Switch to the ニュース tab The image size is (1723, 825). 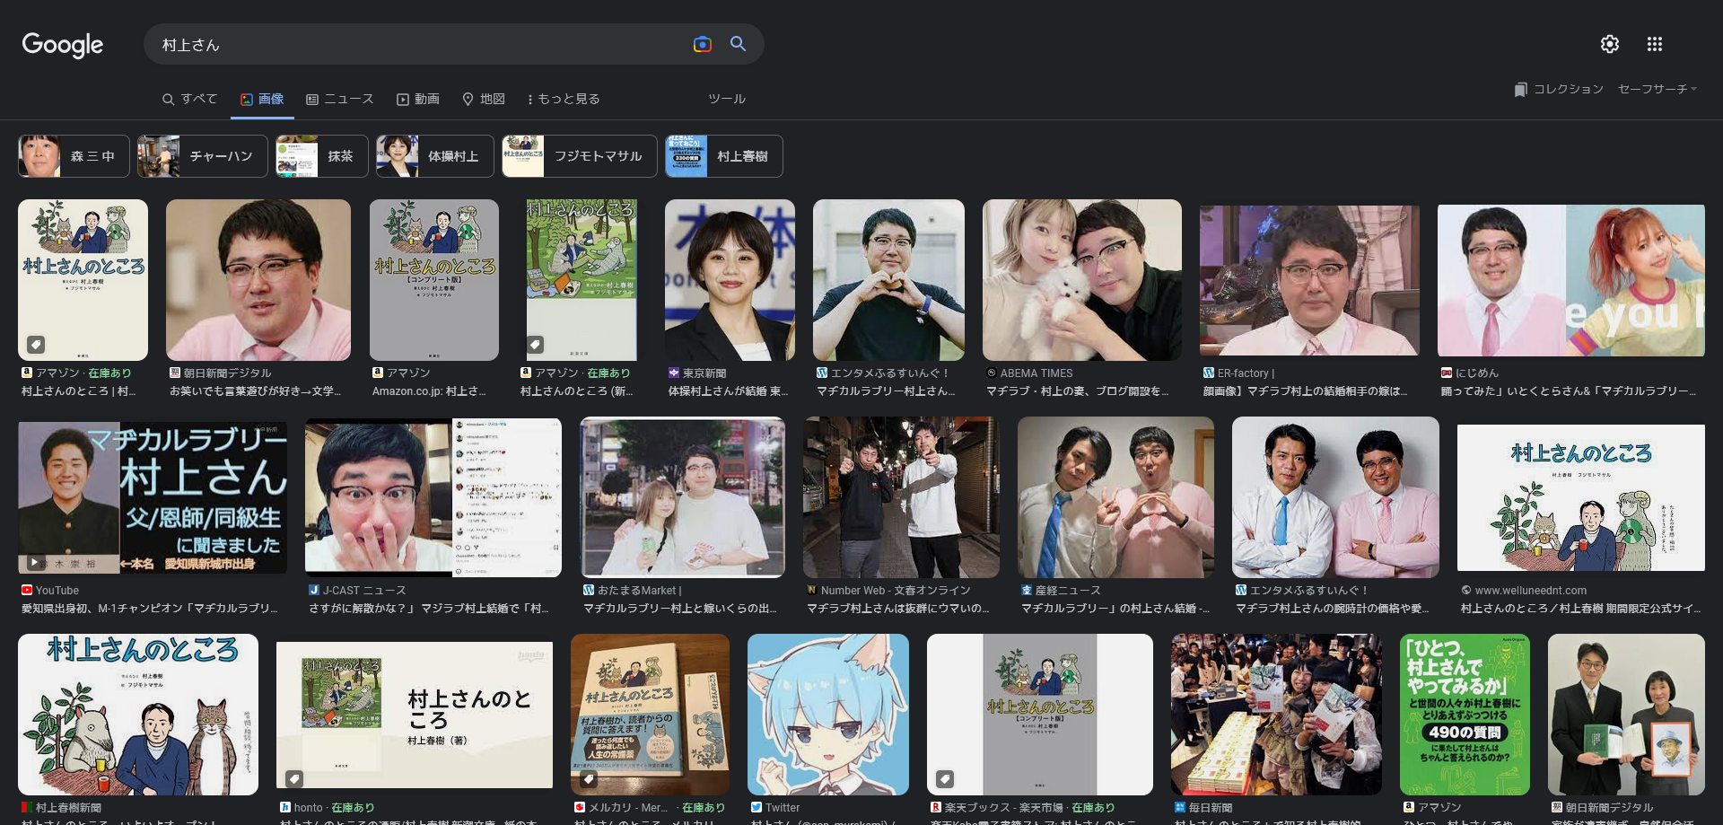coord(339,99)
